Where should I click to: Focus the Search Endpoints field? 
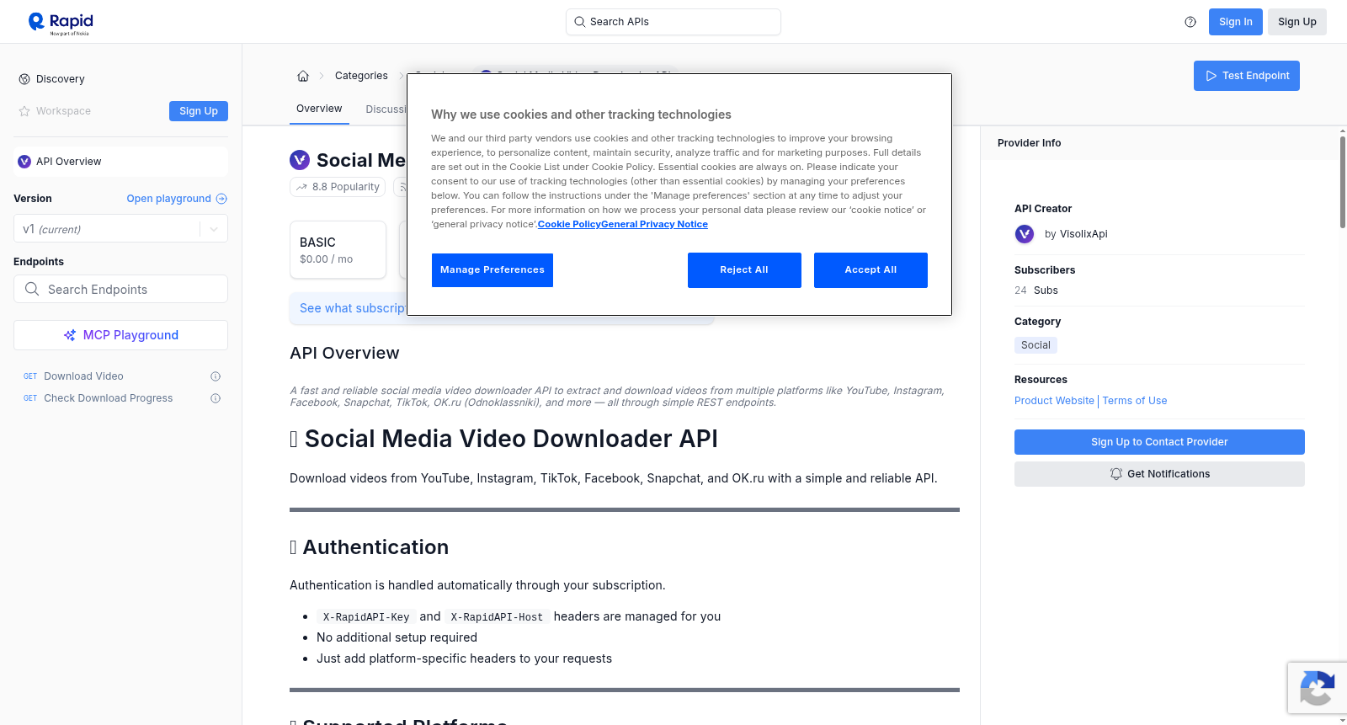120,289
